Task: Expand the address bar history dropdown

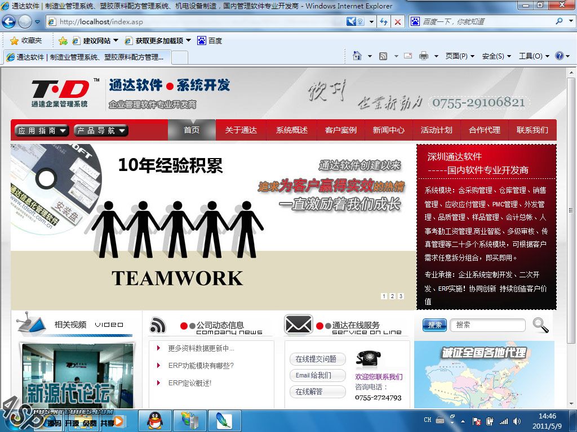Action: tap(371, 22)
